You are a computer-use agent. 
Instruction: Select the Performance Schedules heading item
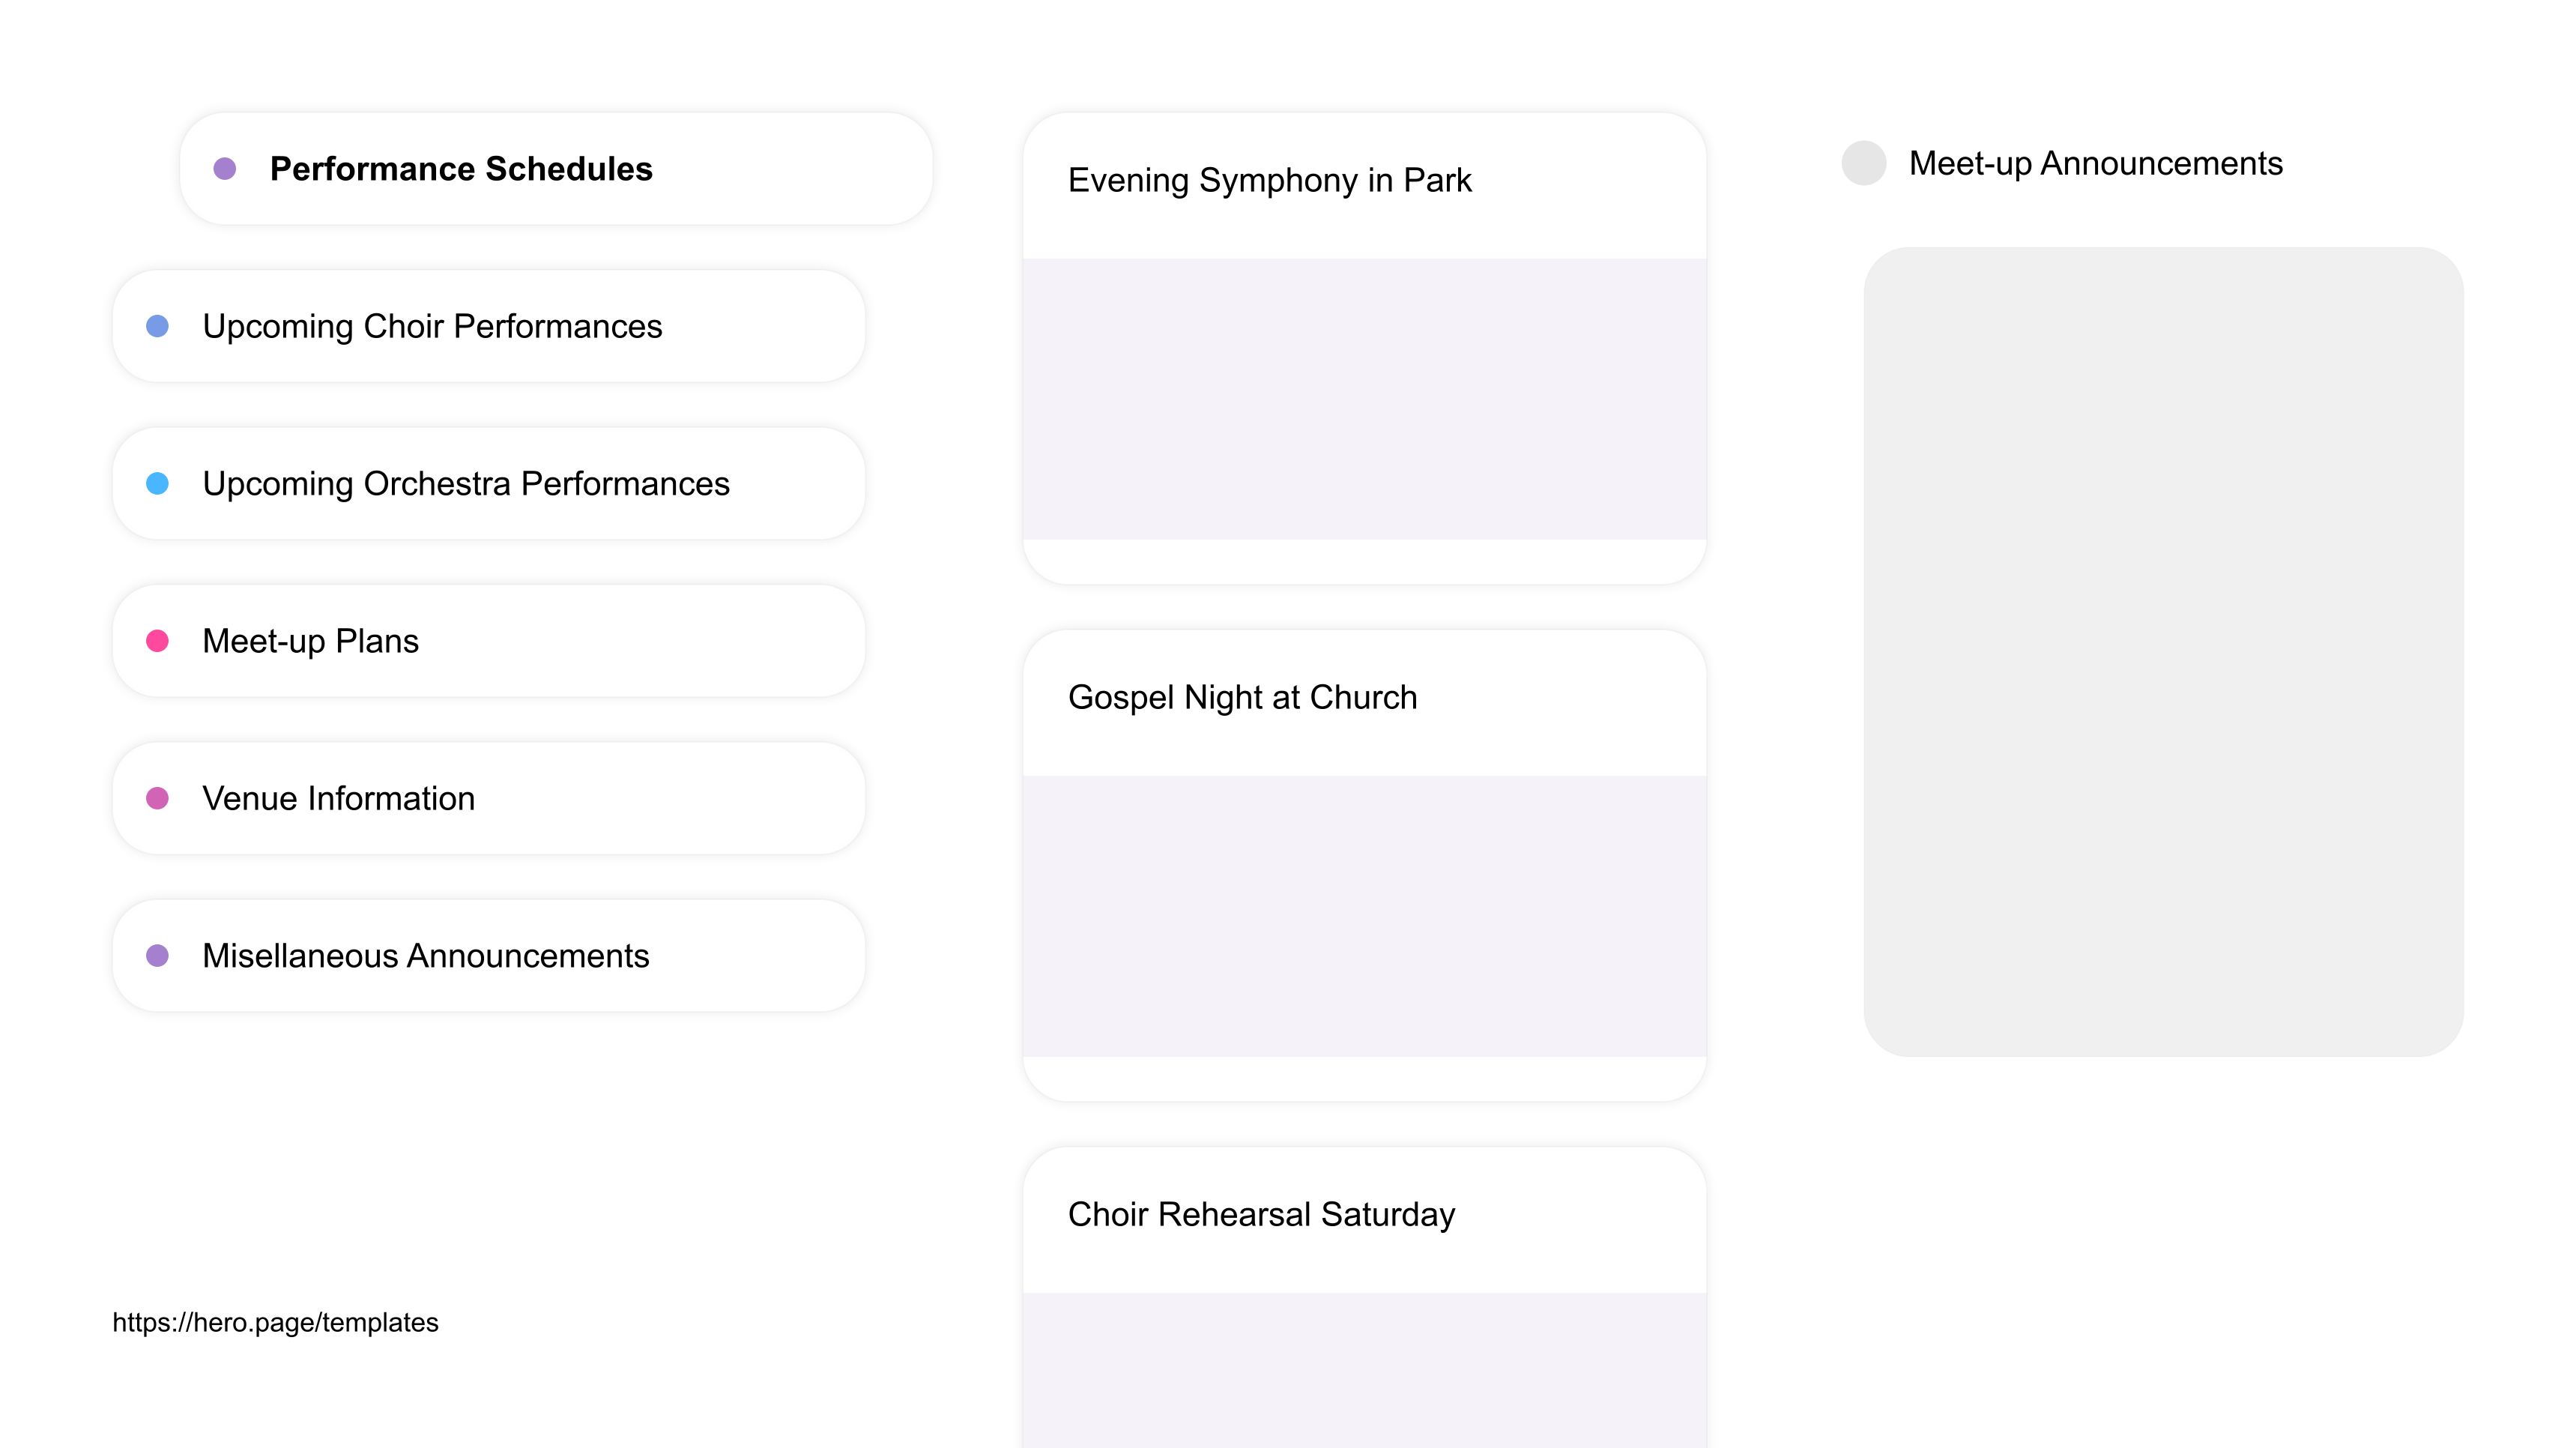tap(556, 169)
